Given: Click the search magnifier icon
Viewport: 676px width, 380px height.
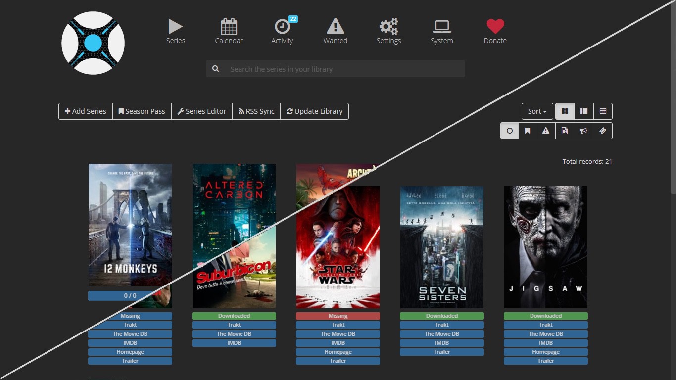Looking at the screenshot, I should 215,68.
